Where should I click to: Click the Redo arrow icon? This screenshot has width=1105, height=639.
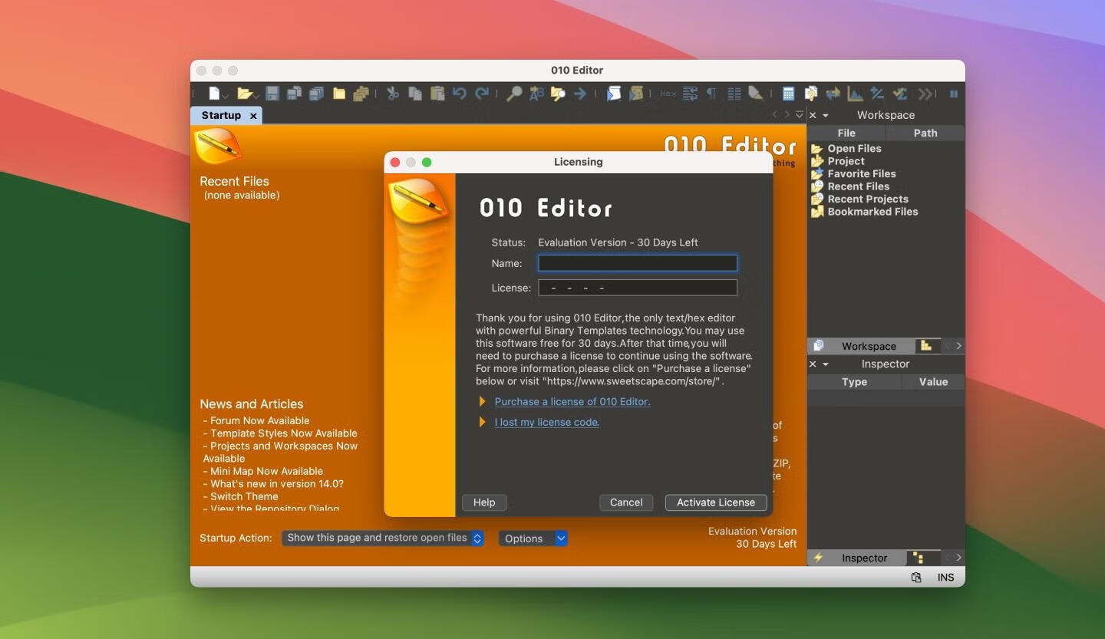pos(482,94)
